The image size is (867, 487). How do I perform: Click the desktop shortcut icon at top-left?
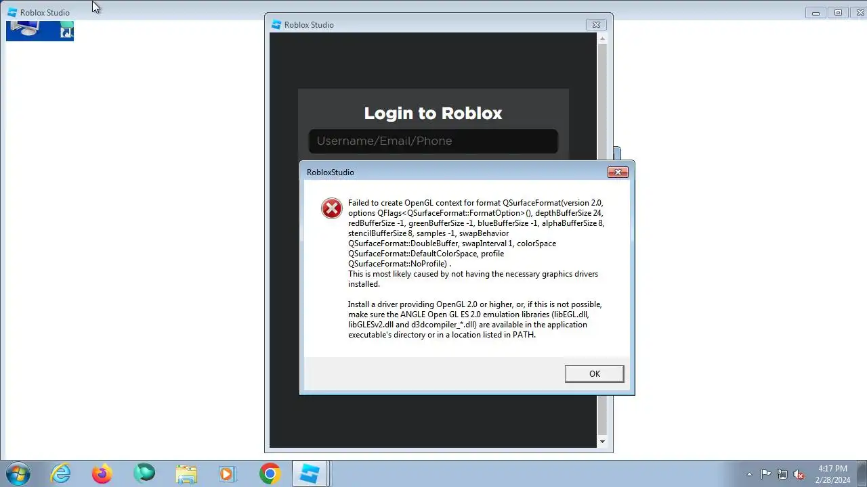40,30
